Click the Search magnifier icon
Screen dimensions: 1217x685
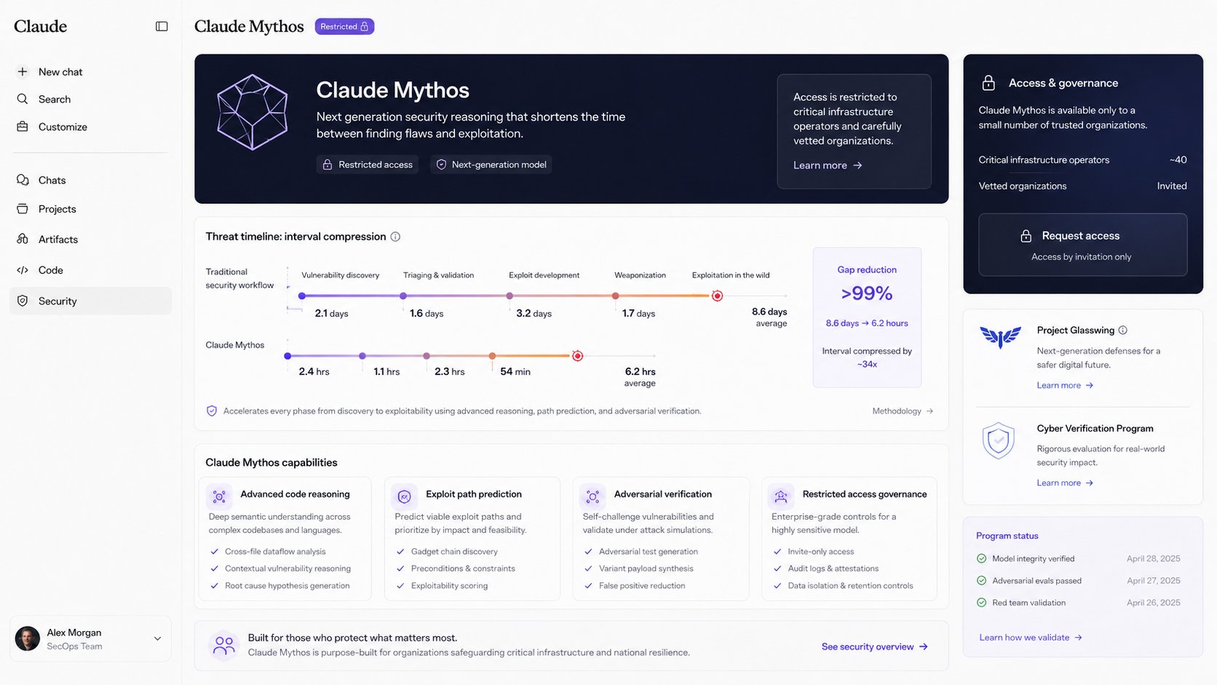point(23,99)
